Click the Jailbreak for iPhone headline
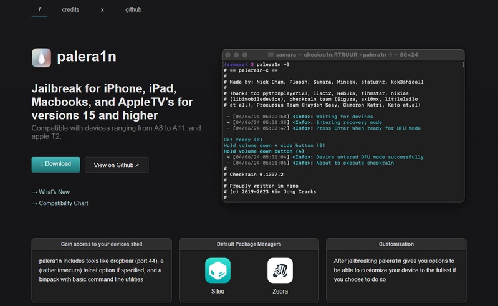 tap(112, 102)
